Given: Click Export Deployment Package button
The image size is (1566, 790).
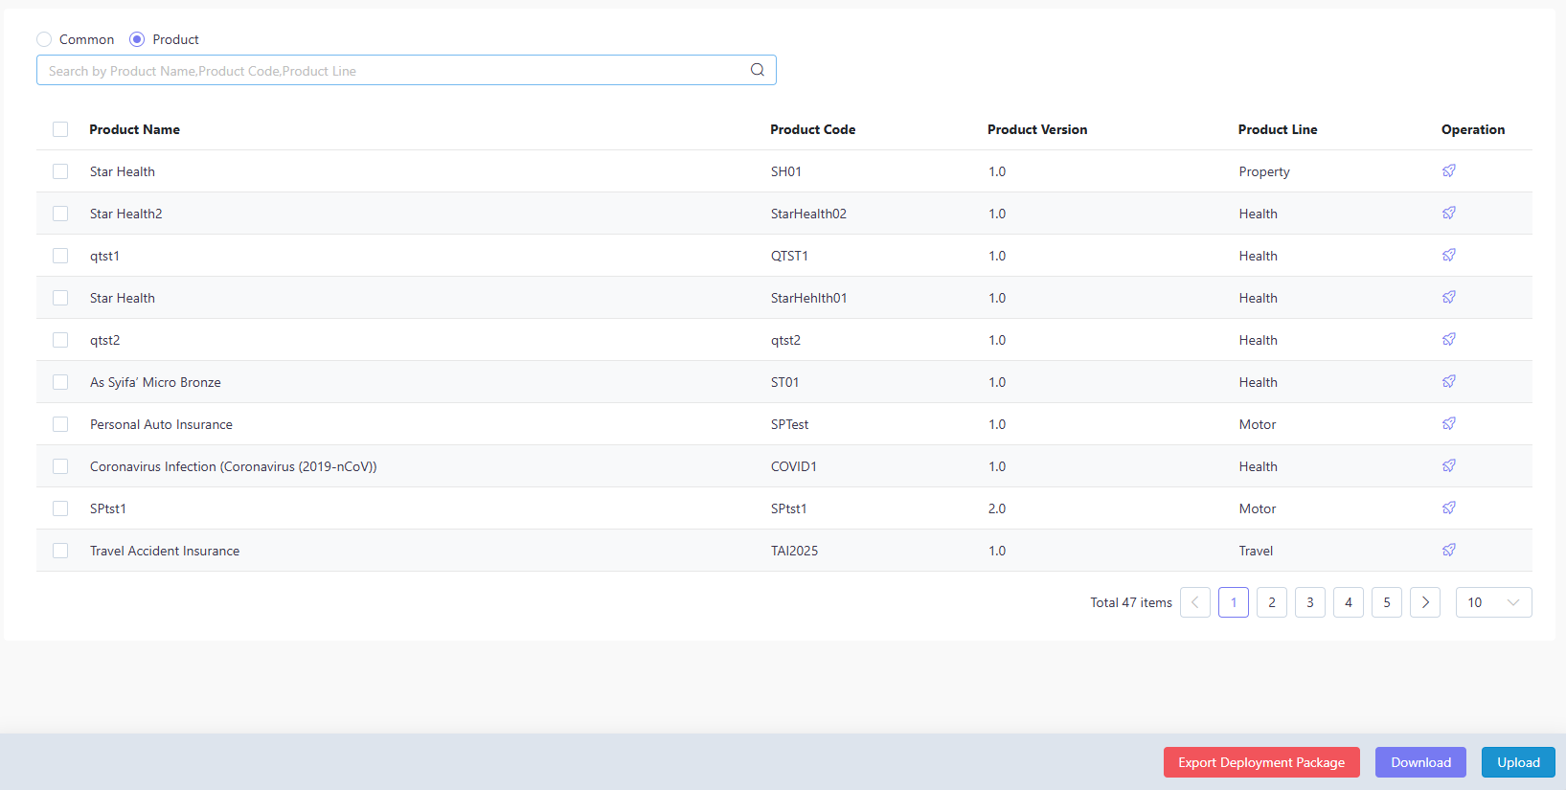Looking at the screenshot, I should coord(1261,762).
